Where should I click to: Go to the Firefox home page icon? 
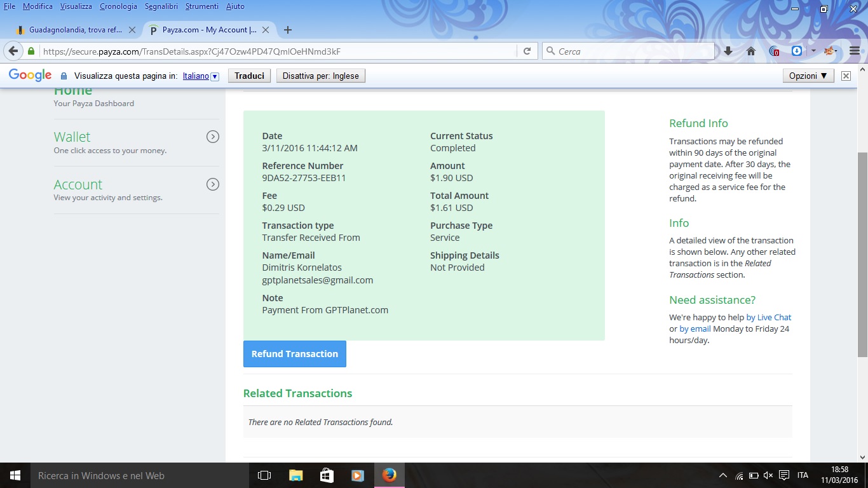[751, 51]
